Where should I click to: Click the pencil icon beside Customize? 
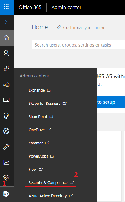(x=59, y=27)
